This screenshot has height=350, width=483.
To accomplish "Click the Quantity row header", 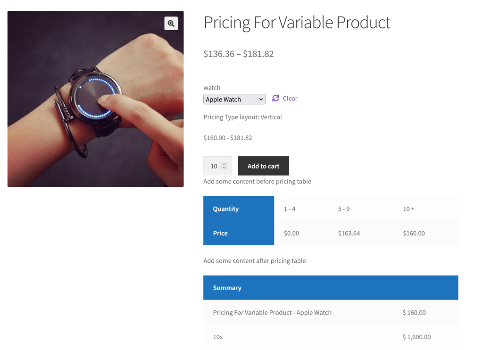I will [x=226, y=209].
